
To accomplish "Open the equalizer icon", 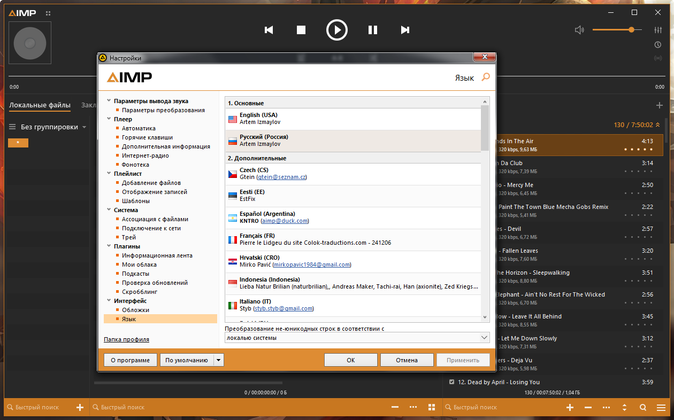I will [x=658, y=30].
